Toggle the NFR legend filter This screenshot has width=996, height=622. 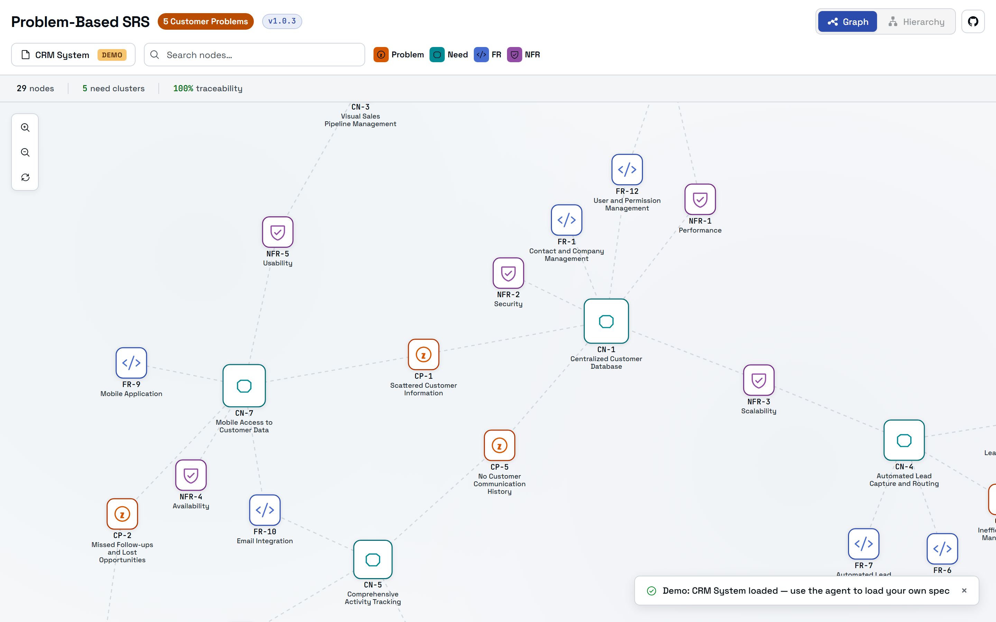coord(523,55)
